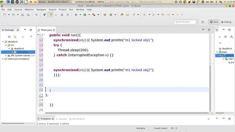
Task: Open the New Java Class dropdown arrow
Action: [x=115, y=15]
